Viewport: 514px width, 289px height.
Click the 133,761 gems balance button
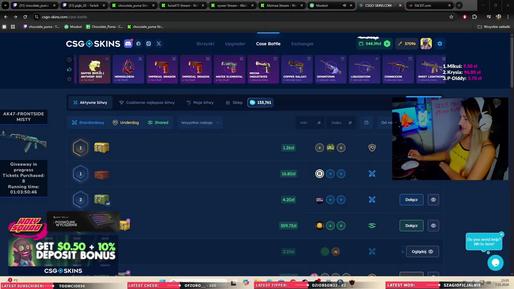tap(260, 102)
